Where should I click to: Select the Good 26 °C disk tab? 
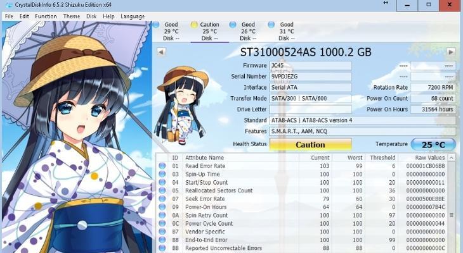coord(248,31)
